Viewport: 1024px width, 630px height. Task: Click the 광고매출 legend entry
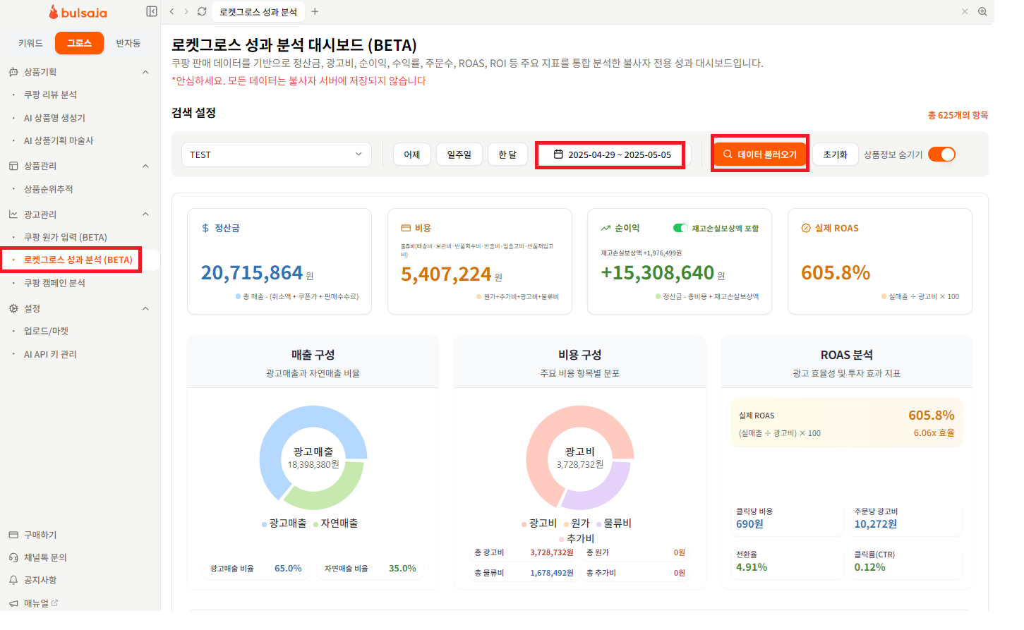coord(284,523)
